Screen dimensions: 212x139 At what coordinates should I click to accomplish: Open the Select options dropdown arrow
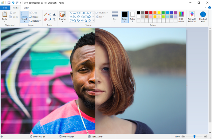point(24,21)
